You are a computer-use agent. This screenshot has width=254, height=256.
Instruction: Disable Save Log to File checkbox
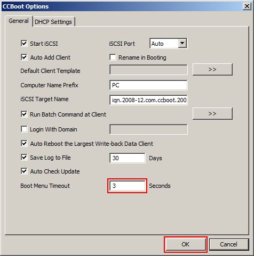pyautogui.click(x=24, y=158)
